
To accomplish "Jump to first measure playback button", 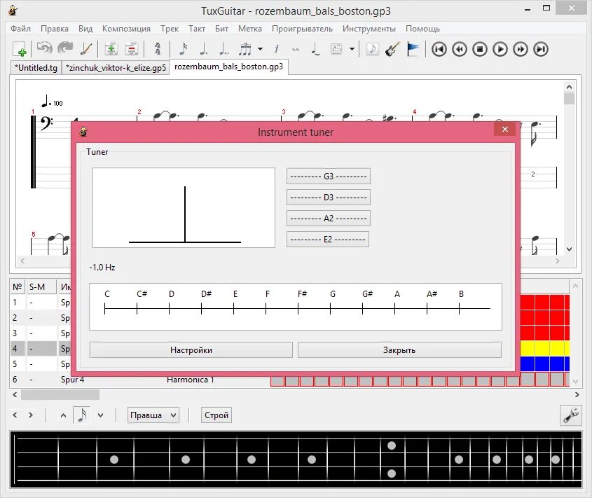I will coord(439,49).
